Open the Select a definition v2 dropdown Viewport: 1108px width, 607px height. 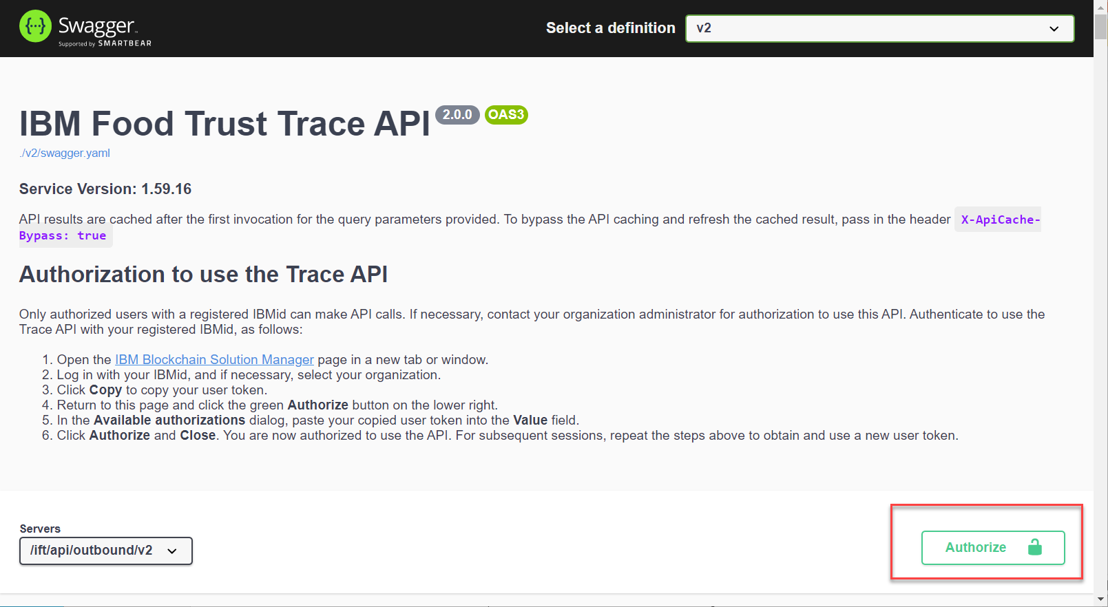(x=879, y=28)
